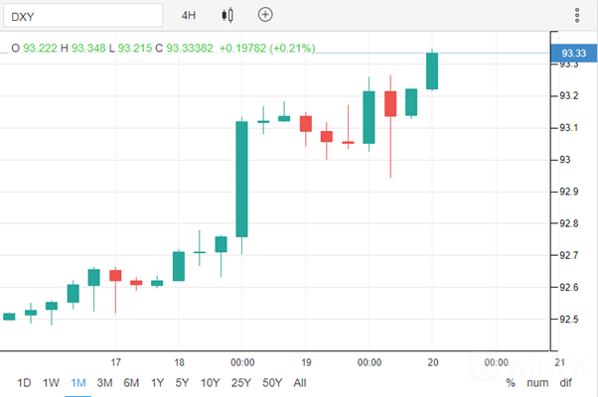This screenshot has height=397, width=598.
Task: Toggle the num scale mode
Action: tap(537, 383)
